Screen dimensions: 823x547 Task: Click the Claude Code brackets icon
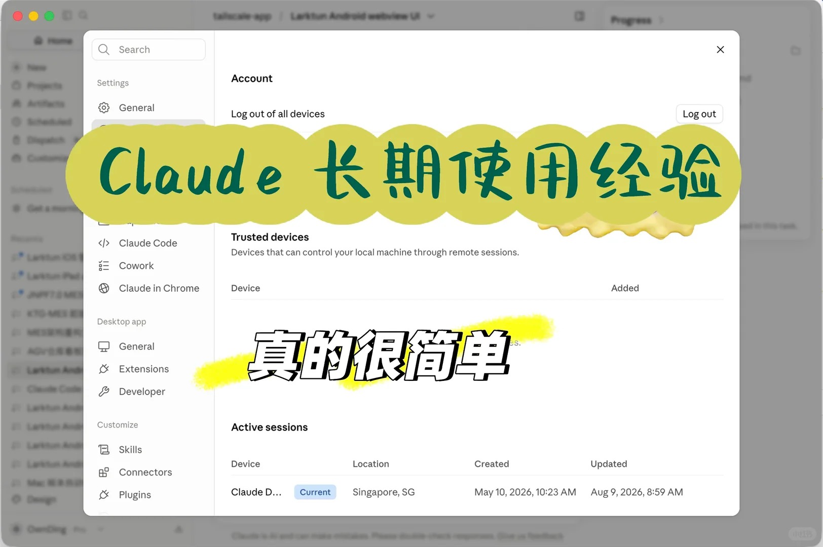pos(104,243)
